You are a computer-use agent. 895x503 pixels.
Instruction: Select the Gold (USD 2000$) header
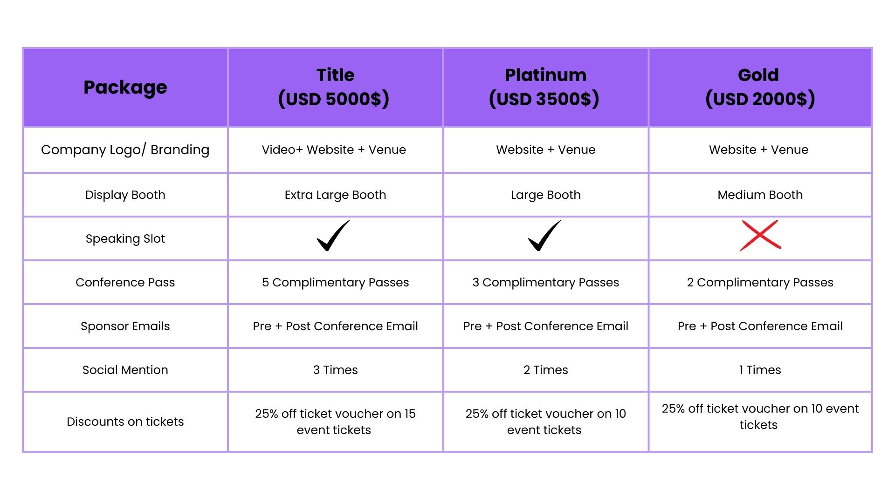click(760, 87)
